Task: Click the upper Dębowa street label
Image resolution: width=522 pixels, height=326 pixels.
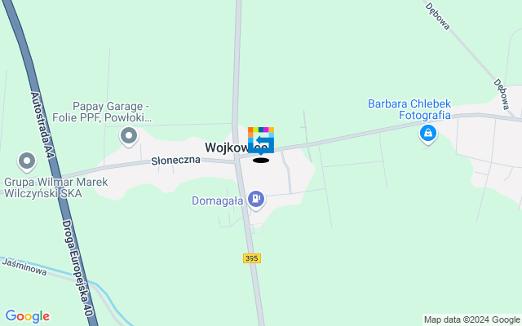Action: tap(437, 16)
